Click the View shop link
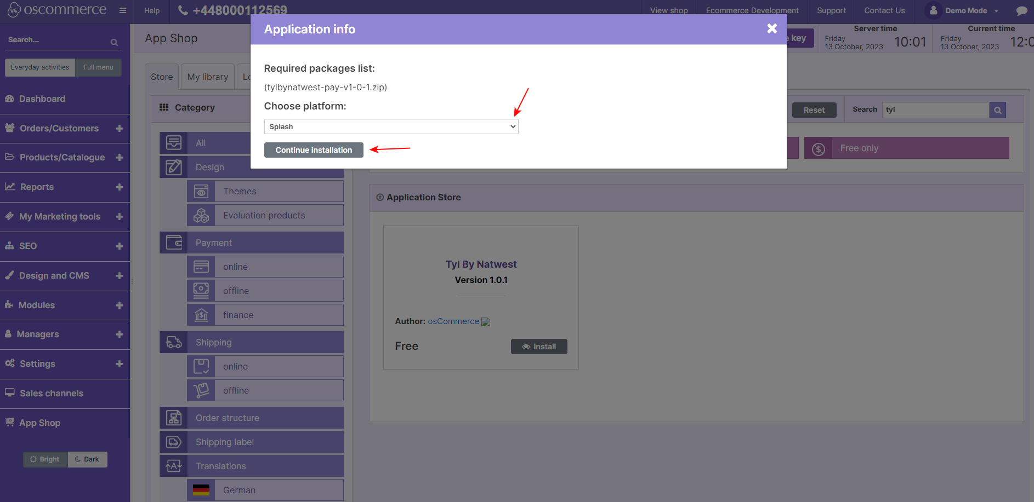Image resolution: width=1034 pixels, height=502 pixels. click(669, 10)
